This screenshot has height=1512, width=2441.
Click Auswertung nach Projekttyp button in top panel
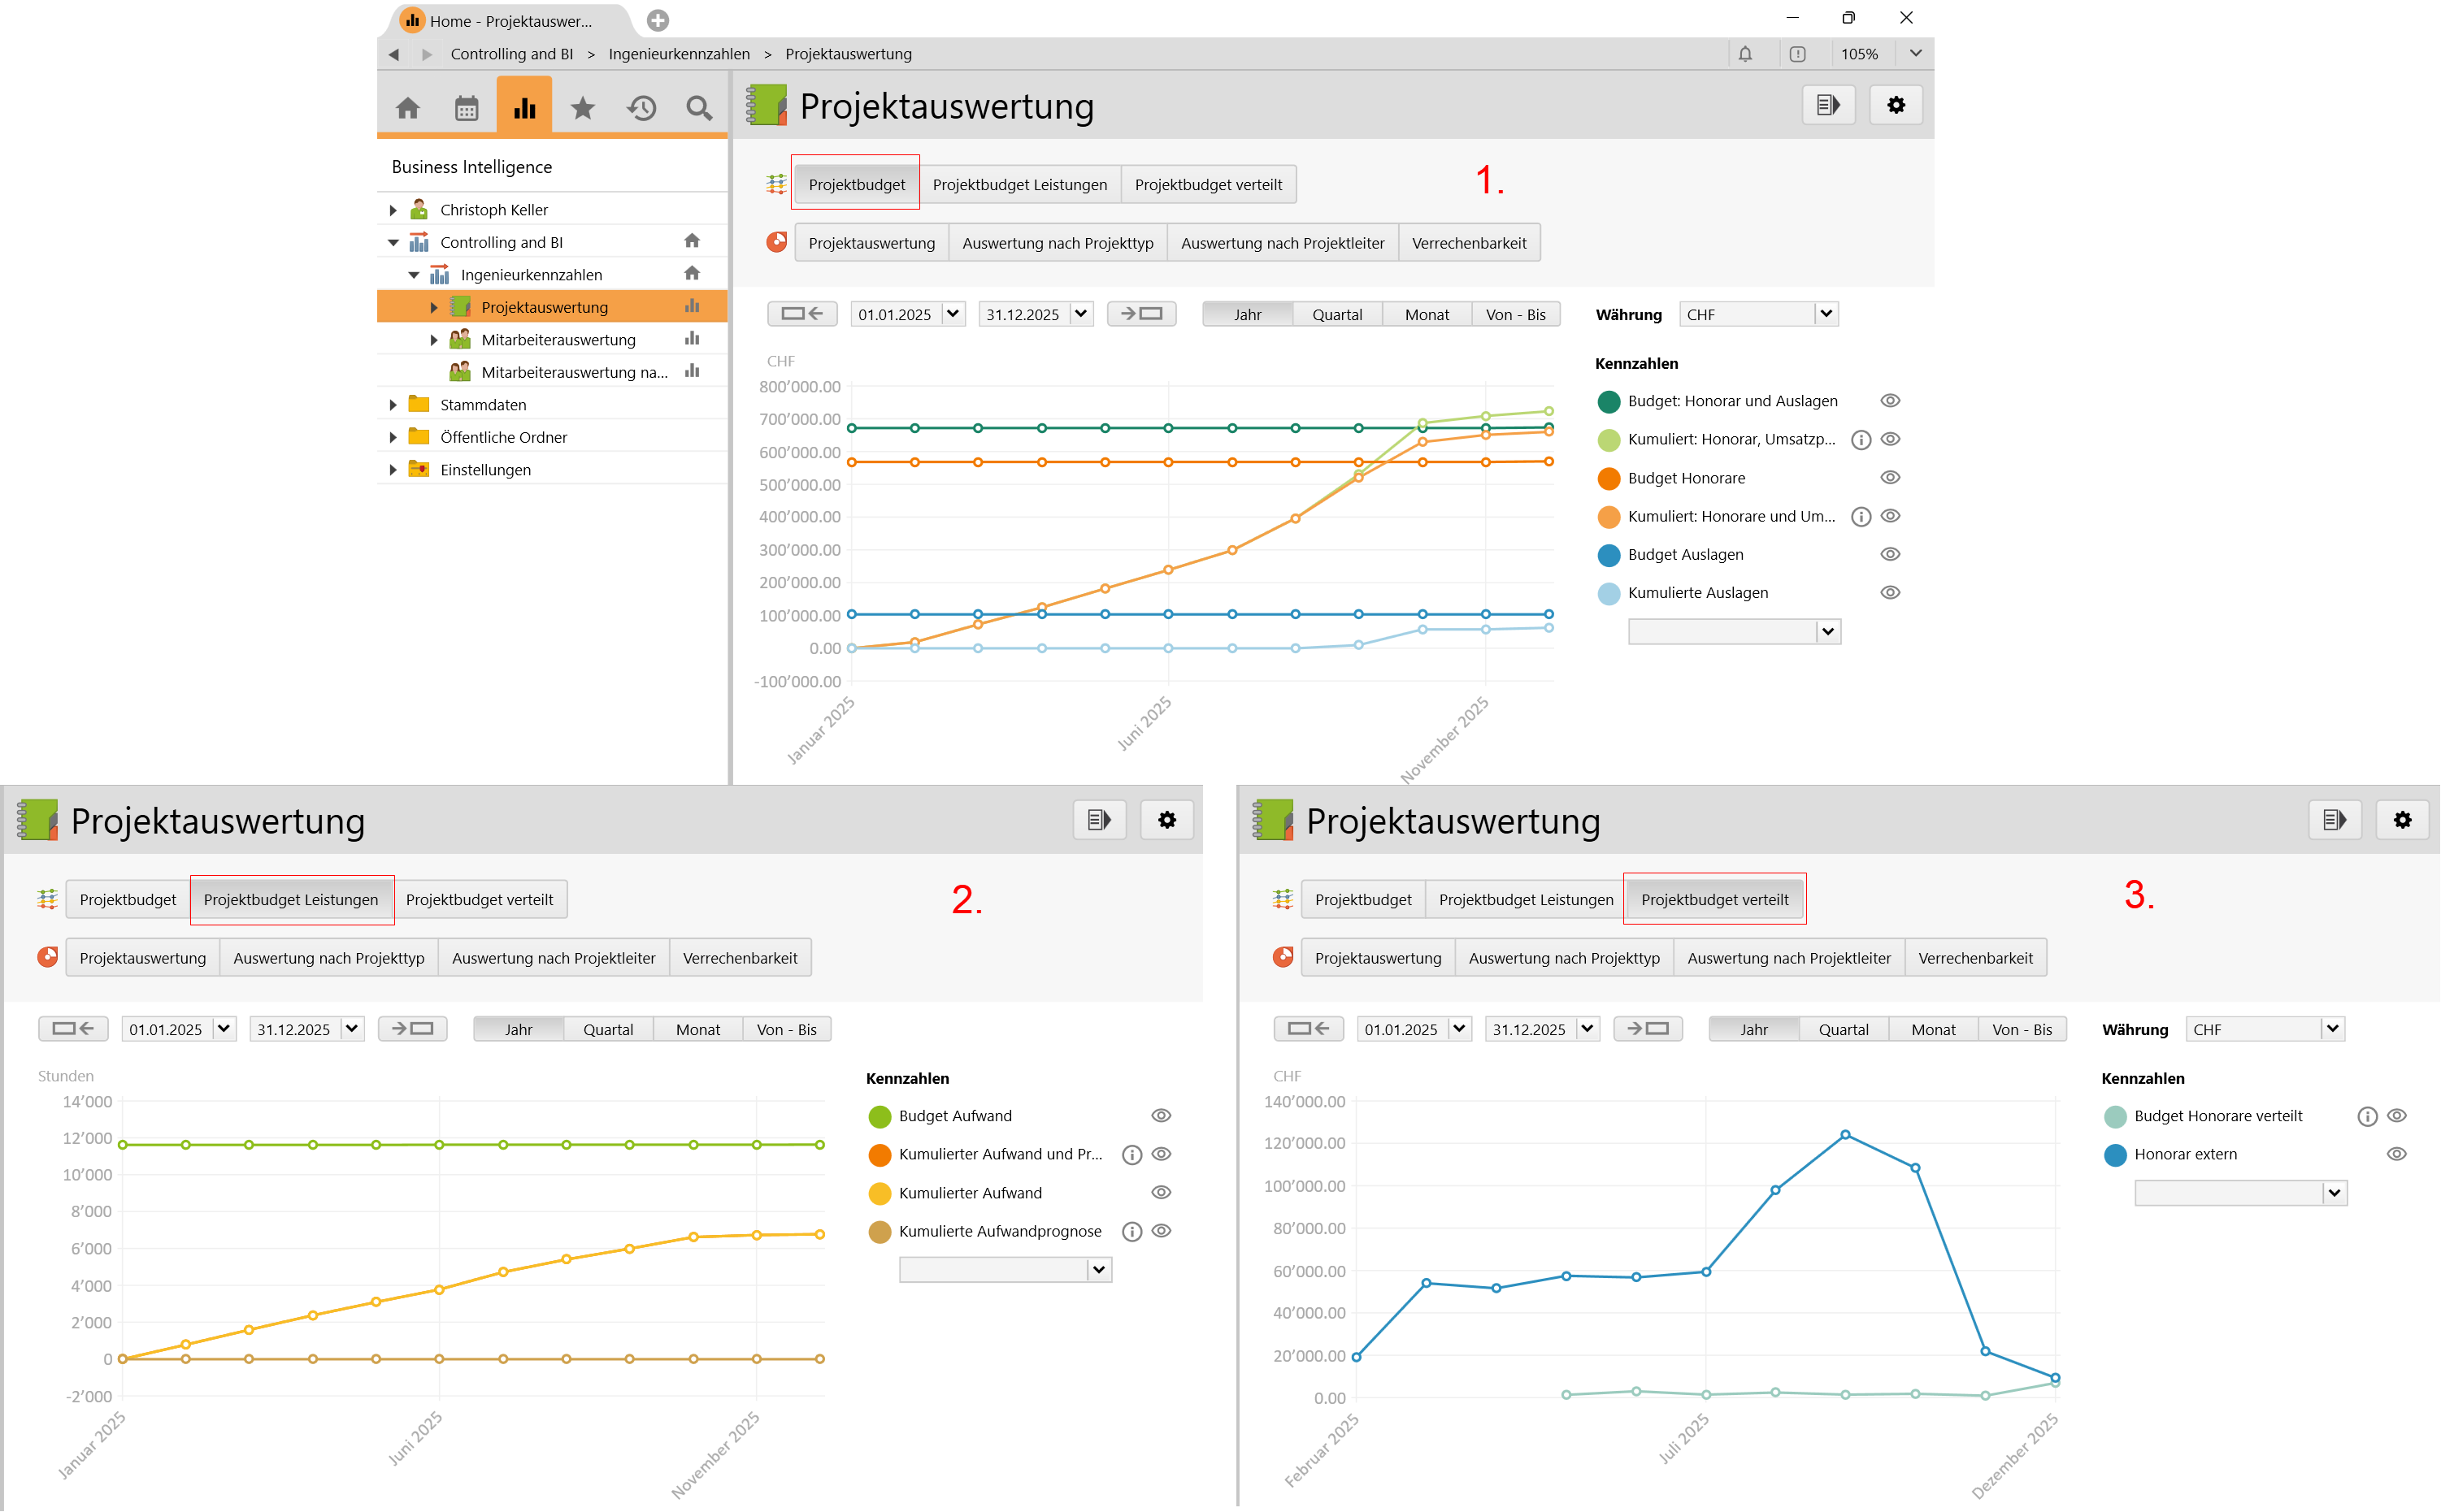pyautogui.click(x=1057, y=243)
